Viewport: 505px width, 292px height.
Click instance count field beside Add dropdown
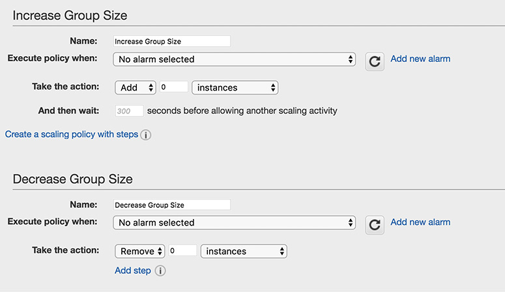(x=174, y=87)
